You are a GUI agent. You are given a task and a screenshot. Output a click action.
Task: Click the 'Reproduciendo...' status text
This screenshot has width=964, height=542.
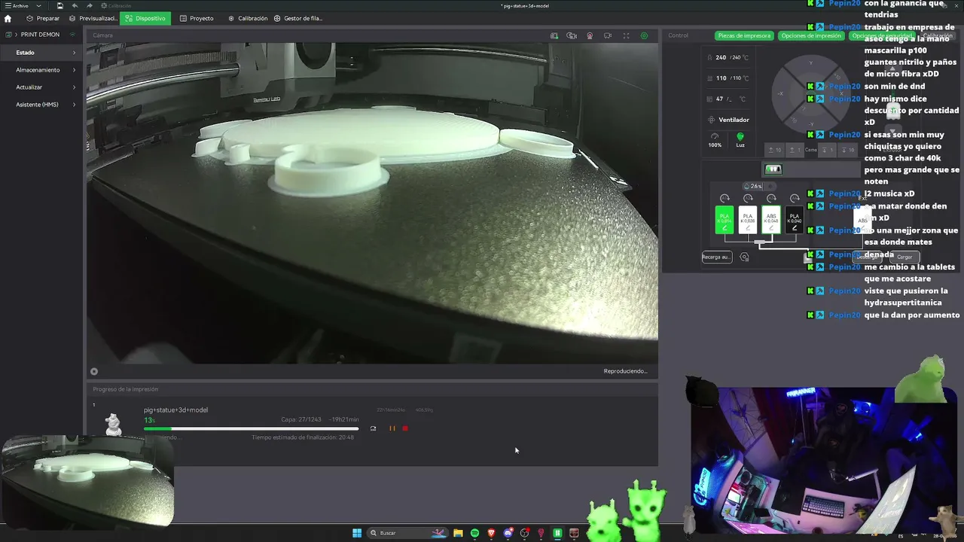625,371
